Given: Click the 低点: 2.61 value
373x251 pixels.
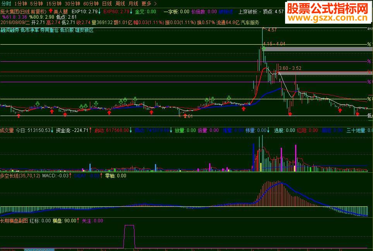Looking at the screenshot, I should pyautogui.click(x=66, y=17).
